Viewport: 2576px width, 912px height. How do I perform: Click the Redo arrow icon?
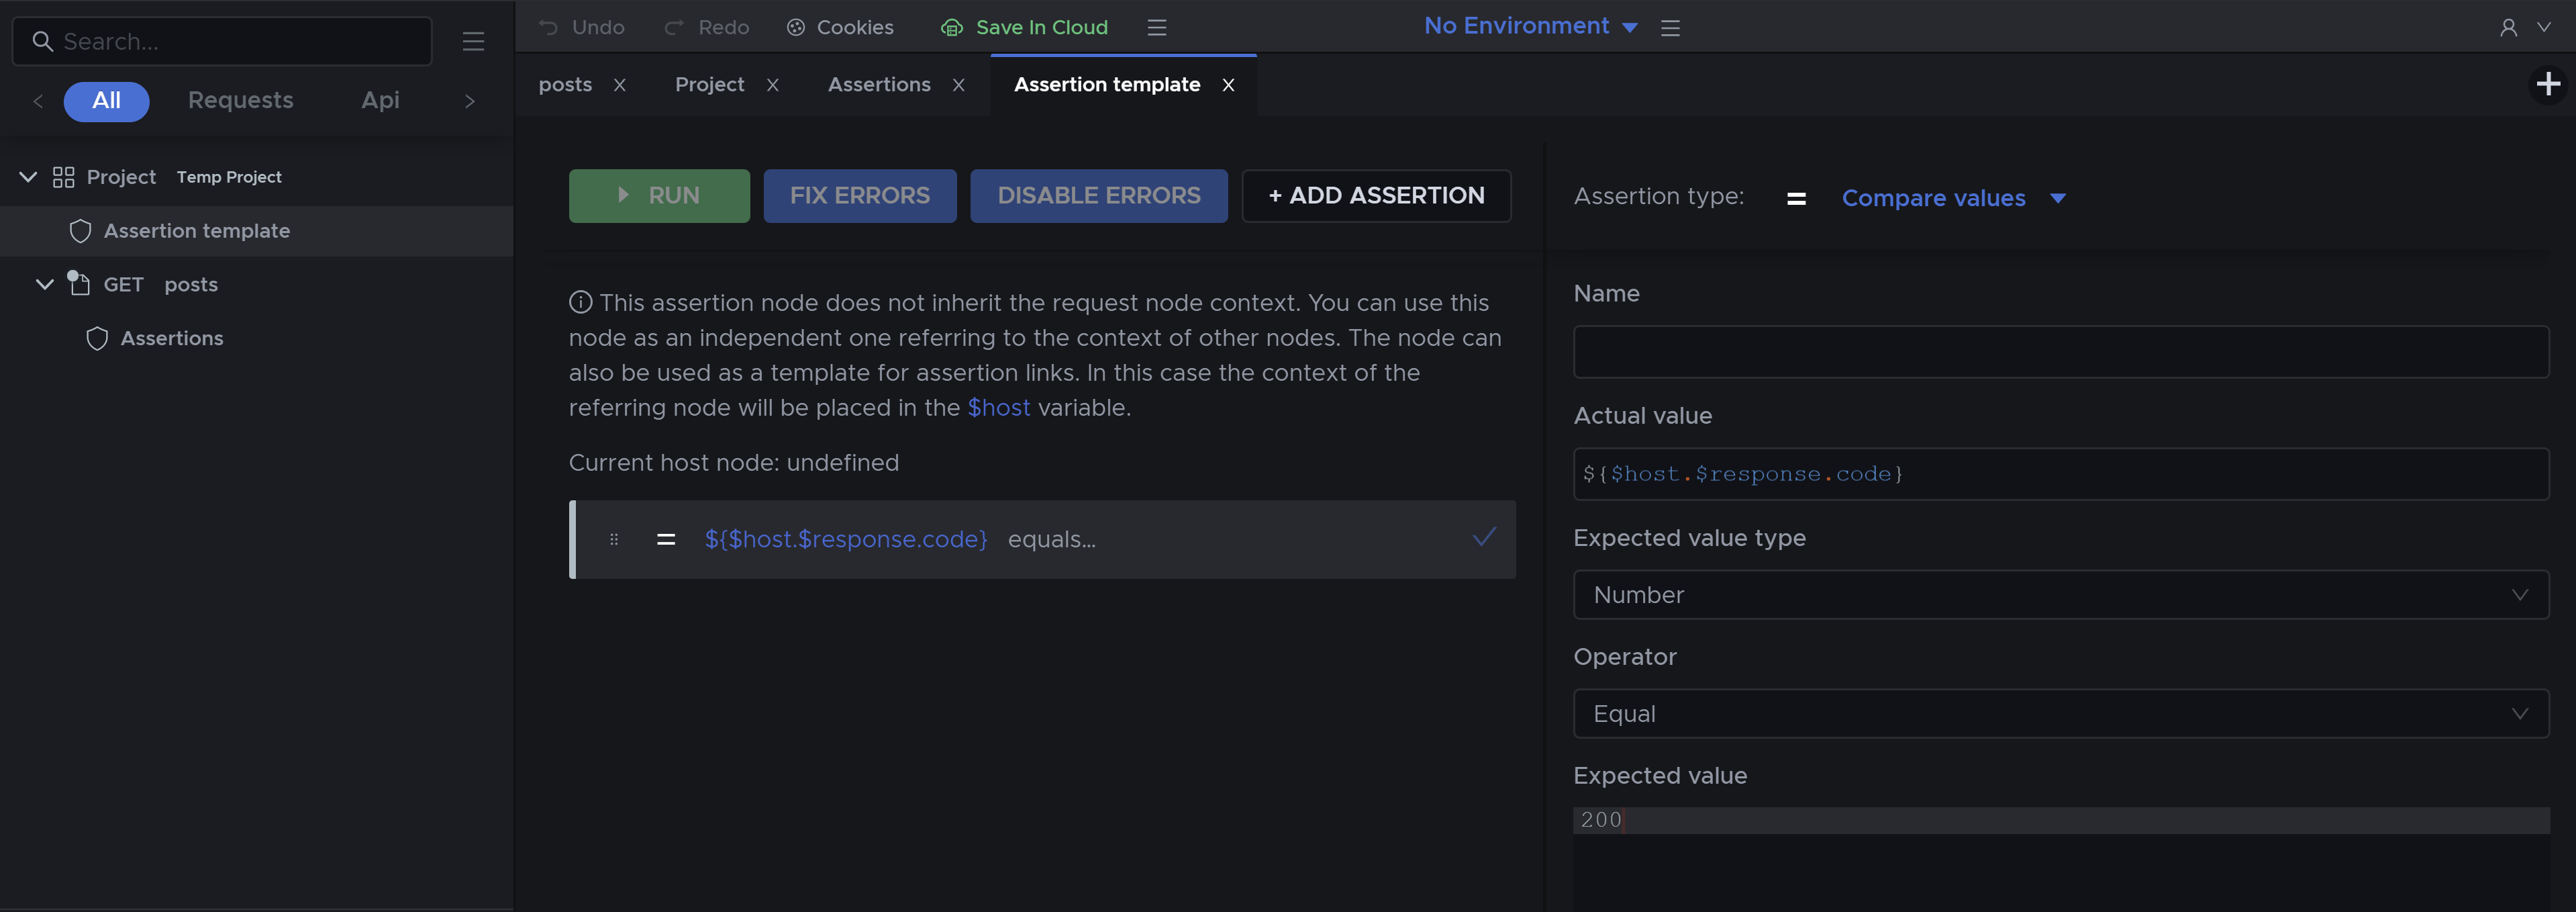pyautogui.click(x=674, y=27)
